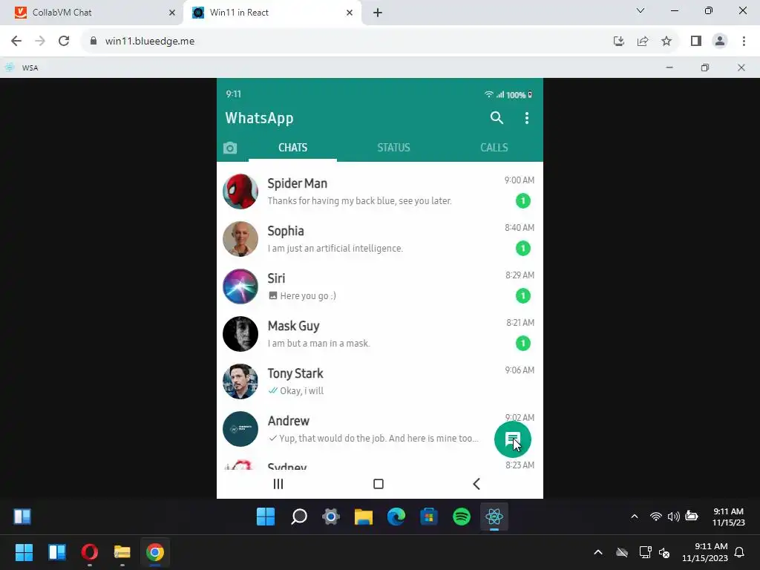The width and height of the screenshot is (760, 570).
Task: Launch Edge browser on inner taskbar
Action: click(396, 517)
